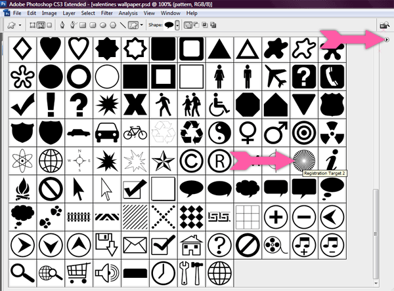The image size is (394, 291).
Task: Choose the paw prints shape
Action: coord(51,217)
